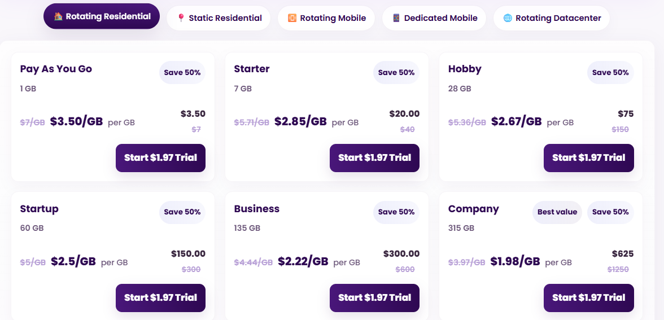664x320 pixels.
Task: Begin the Startup plan $1.97 trial
Action: [x=160, y=298]
